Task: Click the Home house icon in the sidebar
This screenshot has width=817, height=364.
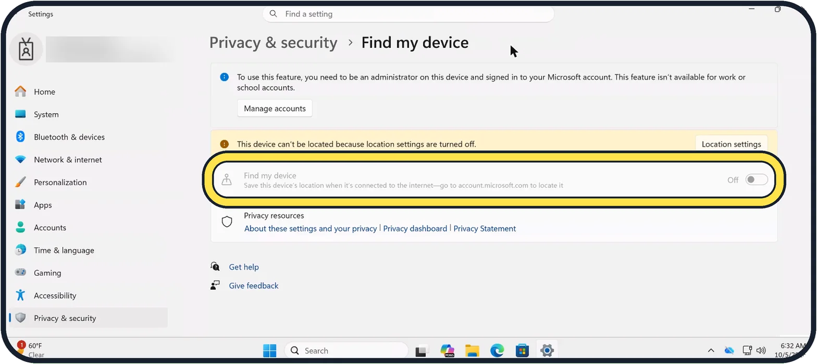Action: coord(20,92)
